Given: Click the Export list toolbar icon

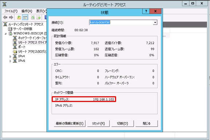Looking at the screenshot, I should (39, 17).
